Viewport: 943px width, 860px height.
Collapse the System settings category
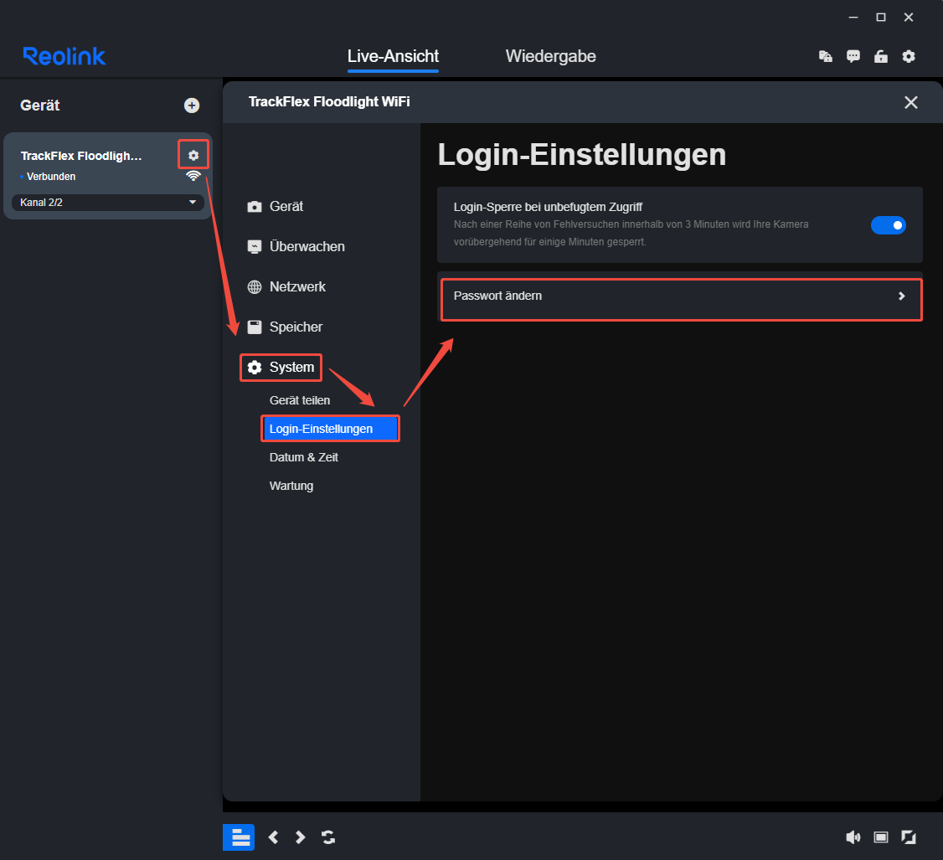[281, 368]
